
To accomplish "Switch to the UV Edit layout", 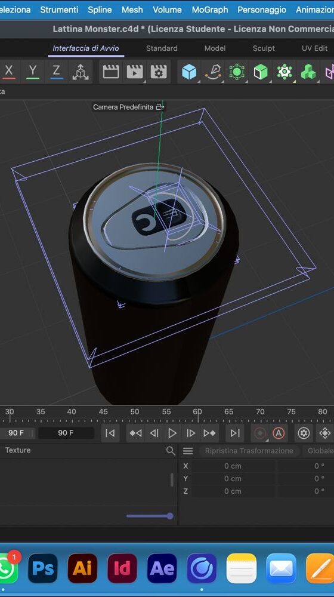I will coord(314,48).
